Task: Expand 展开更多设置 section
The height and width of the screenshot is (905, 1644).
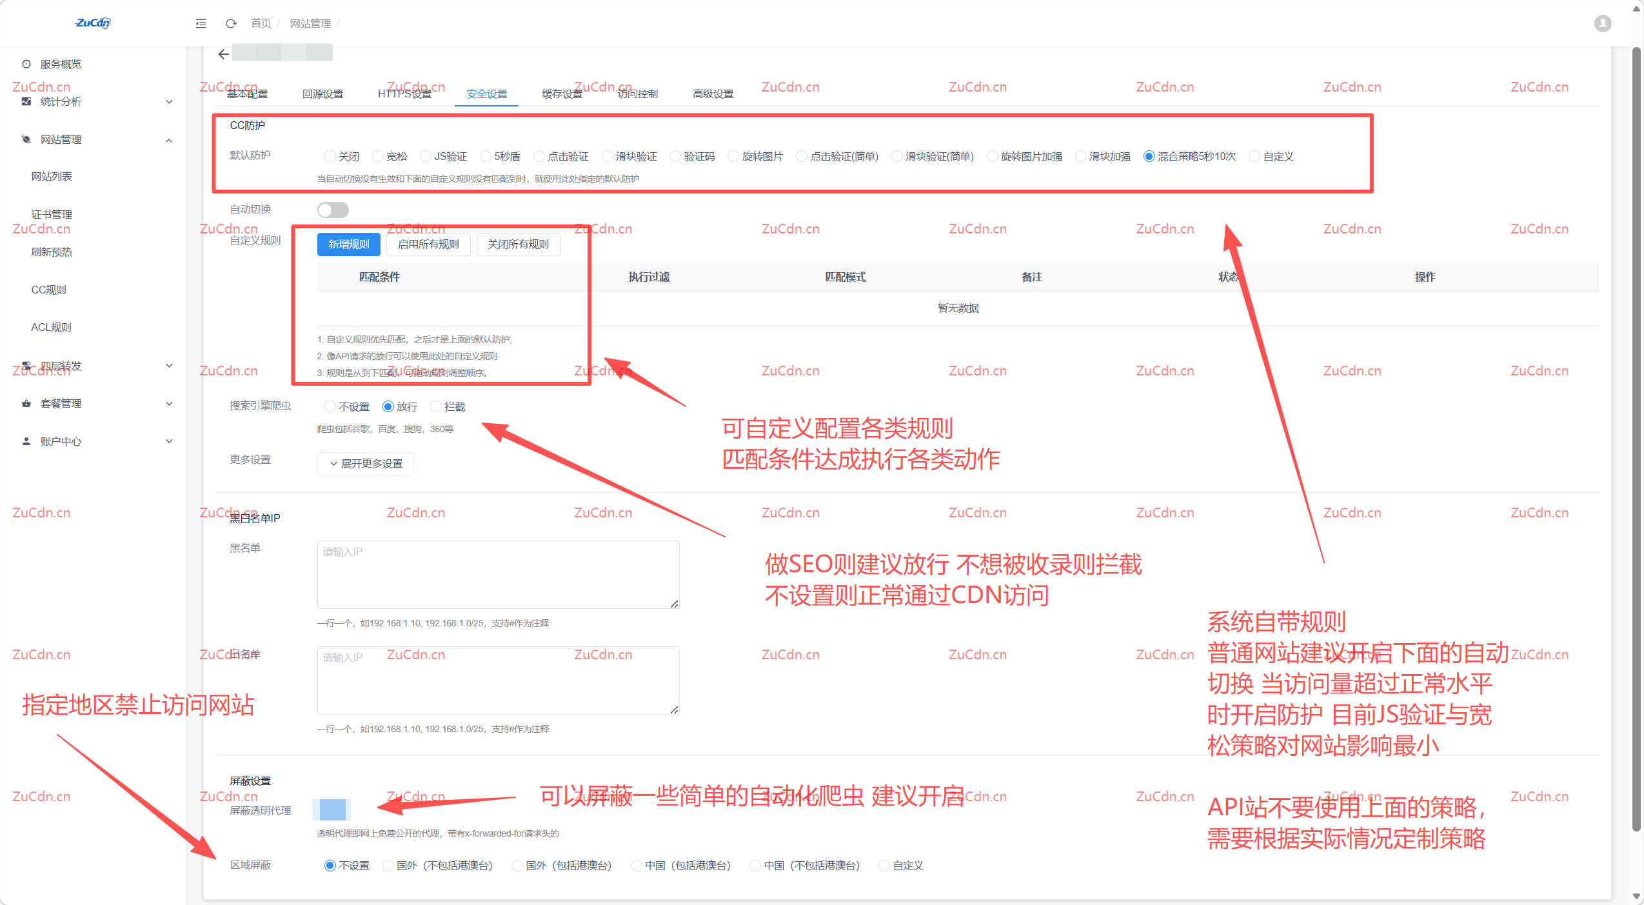Action: tap(365, 463)
